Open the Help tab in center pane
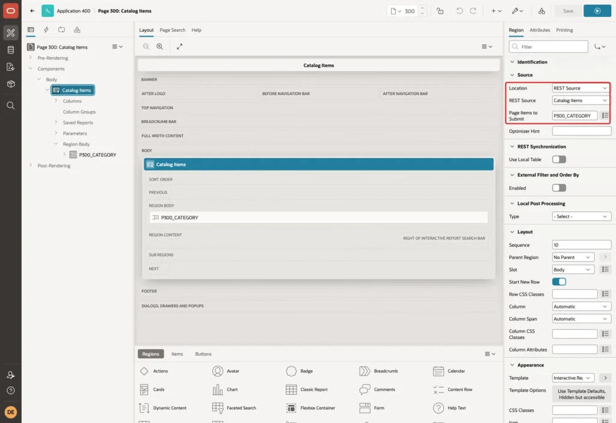Screen dimensions: 616x423 (x=196, y=30)
